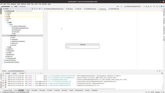Screen dimensions: 165x93
Task: Collapse all icon in Project panel header
Action: point(37,9)
